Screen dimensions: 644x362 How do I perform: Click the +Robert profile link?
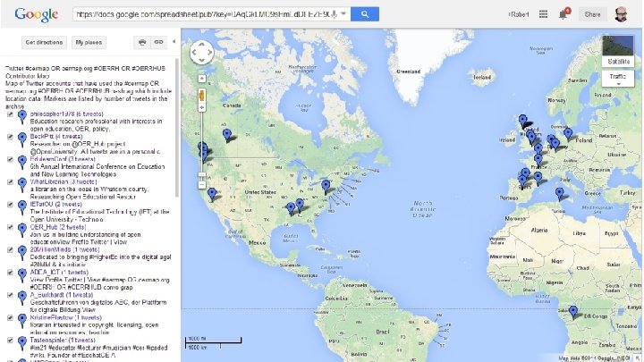pyautogui.click(x=519, y=14)
